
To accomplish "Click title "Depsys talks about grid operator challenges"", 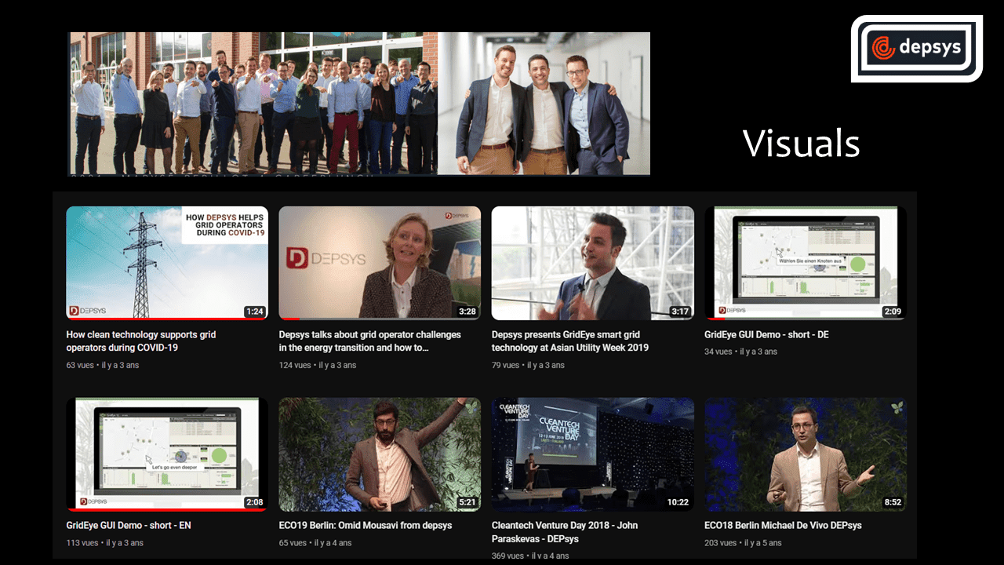I will (x=369, y=341).
